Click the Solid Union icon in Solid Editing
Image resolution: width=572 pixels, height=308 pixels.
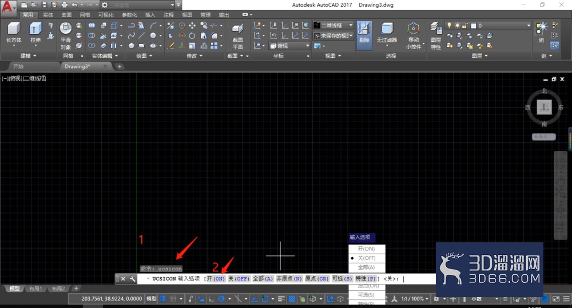(x=92, y=26)
